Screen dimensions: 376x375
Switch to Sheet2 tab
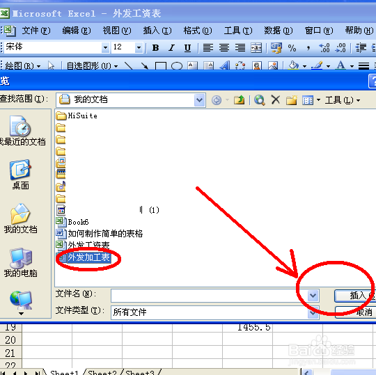[x=102, y=372]
